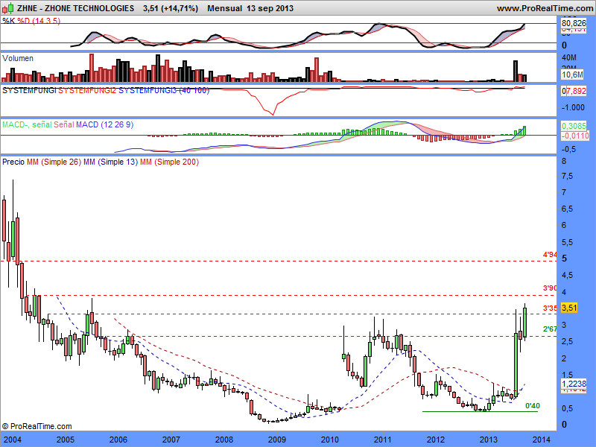The height and width of the screenshot is (447, 596).
Task: Click the black SYSTEMFUNGI indicator label
Action: (29, 90)
